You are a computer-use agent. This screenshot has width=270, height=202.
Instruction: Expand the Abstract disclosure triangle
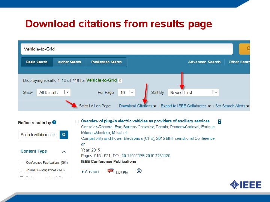[82, 172]
